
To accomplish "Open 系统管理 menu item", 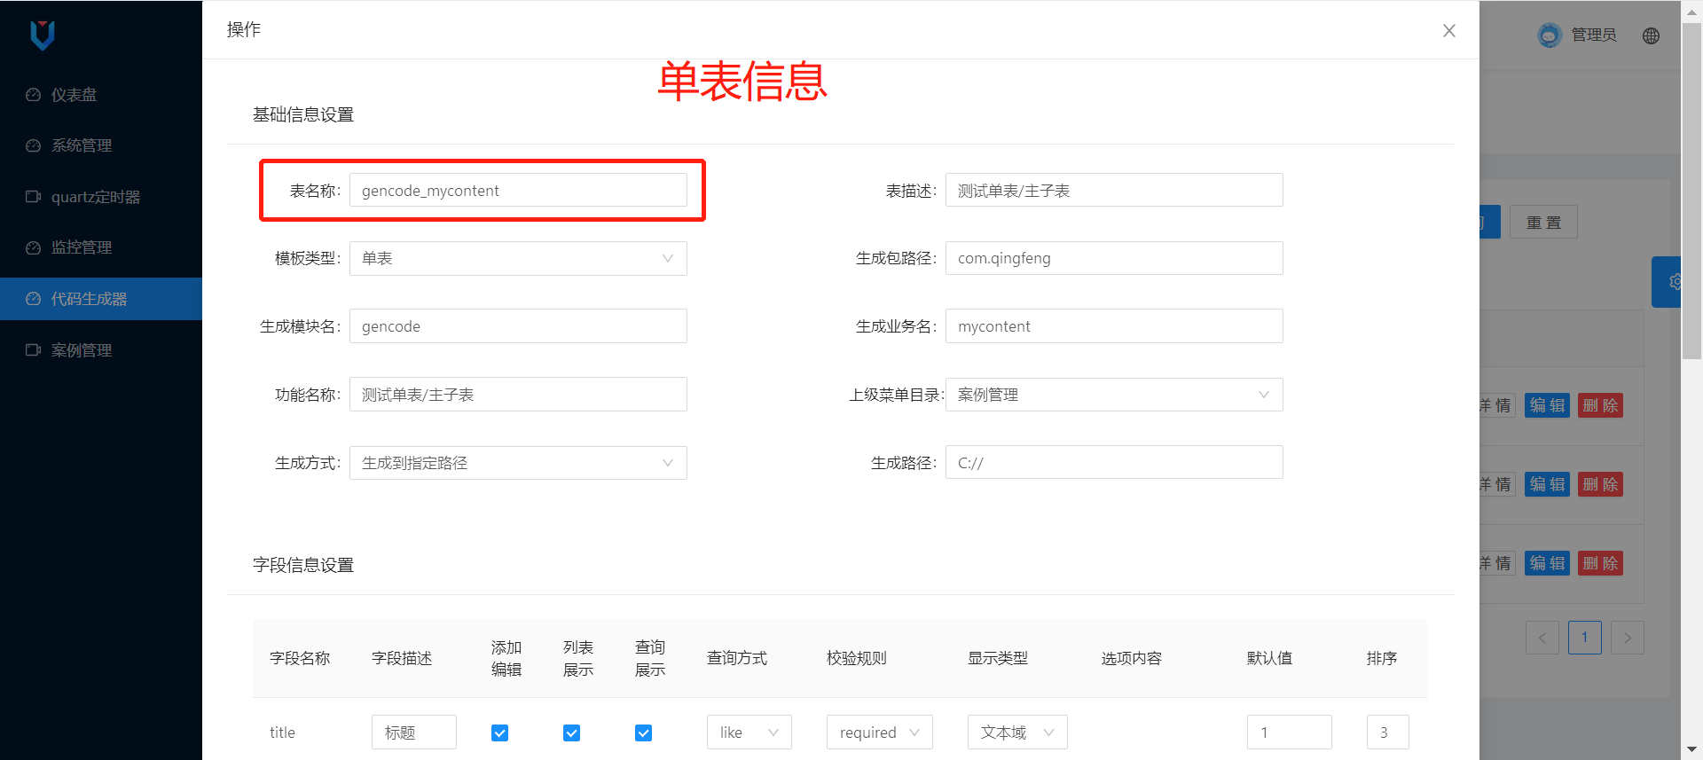I will click(x=101, y=145).
